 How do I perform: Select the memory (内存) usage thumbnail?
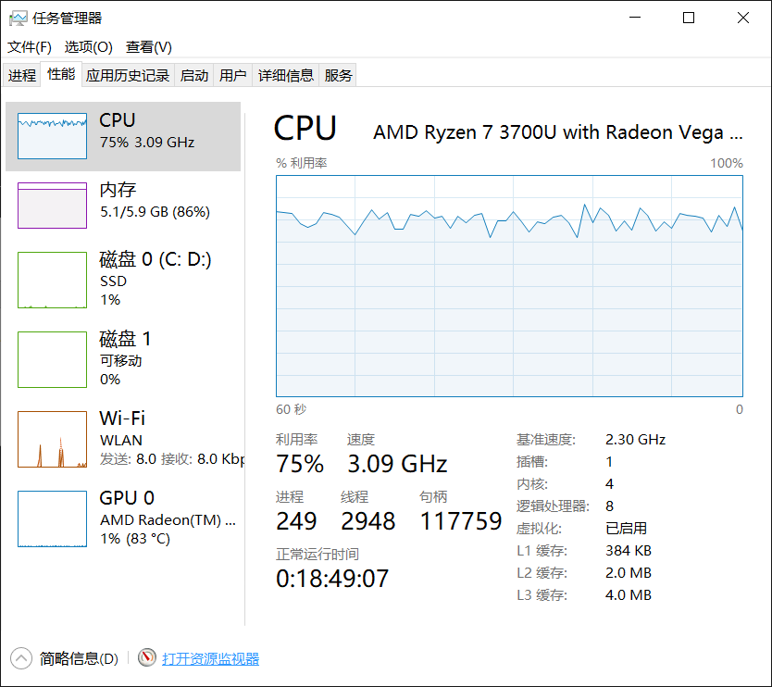[52, 205]
